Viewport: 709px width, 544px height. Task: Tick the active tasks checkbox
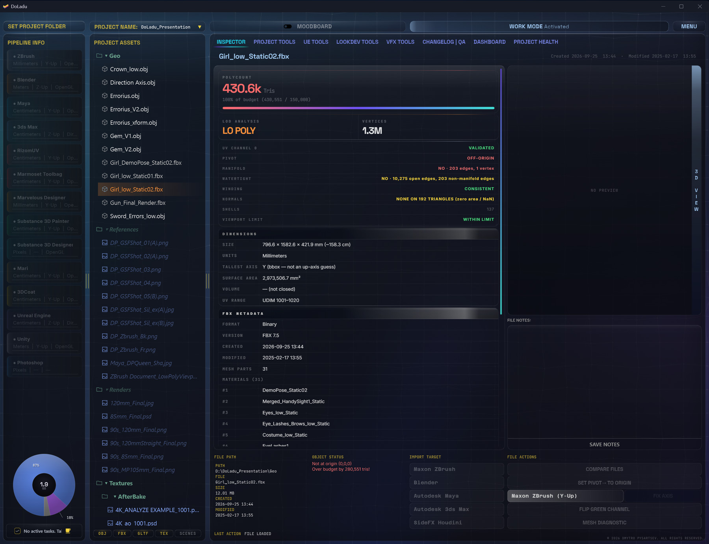point(17,531)
